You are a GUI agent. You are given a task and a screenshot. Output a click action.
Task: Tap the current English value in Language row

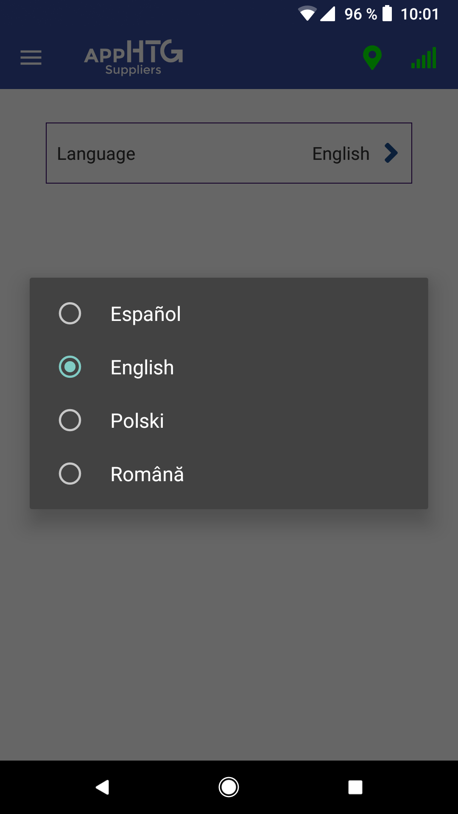click(x=341, y=154)
